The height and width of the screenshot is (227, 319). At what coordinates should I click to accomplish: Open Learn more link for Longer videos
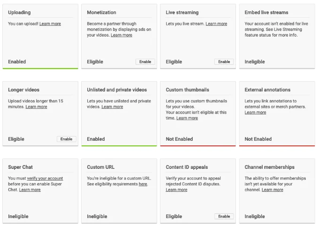pyautogui.click(x=36, y=107)
